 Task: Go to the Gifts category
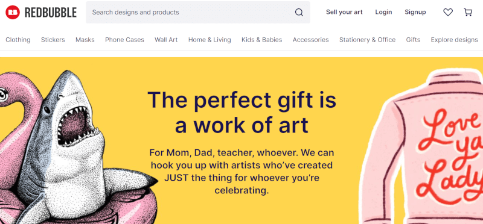413,40
